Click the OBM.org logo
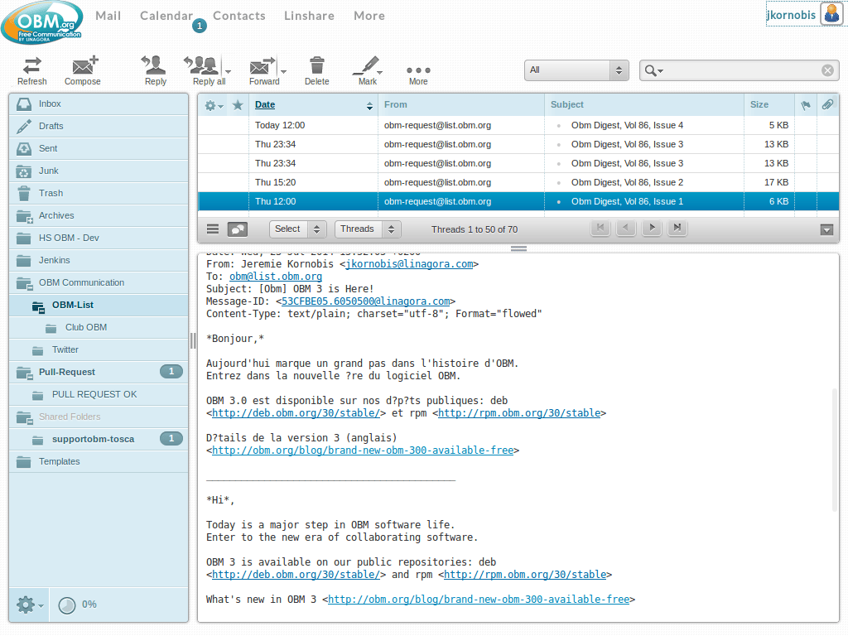This screenshot has height=636, width=848. tap(41, 22)
